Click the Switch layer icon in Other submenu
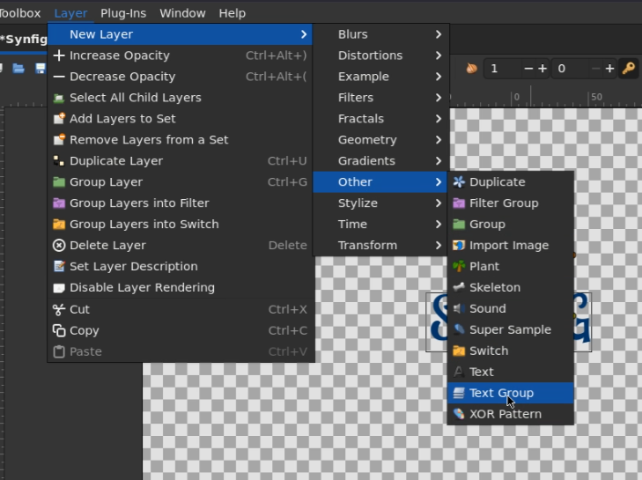 [459, 351]
